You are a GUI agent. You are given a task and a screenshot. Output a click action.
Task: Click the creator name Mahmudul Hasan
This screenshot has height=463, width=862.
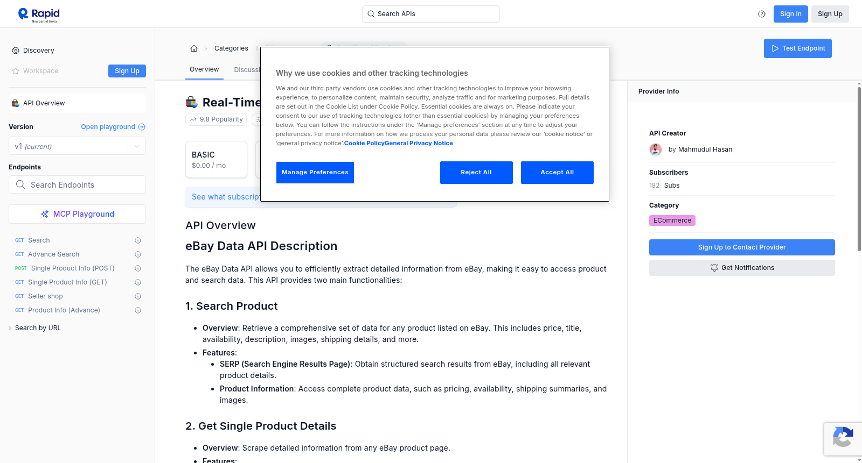(x=705, y=149)
